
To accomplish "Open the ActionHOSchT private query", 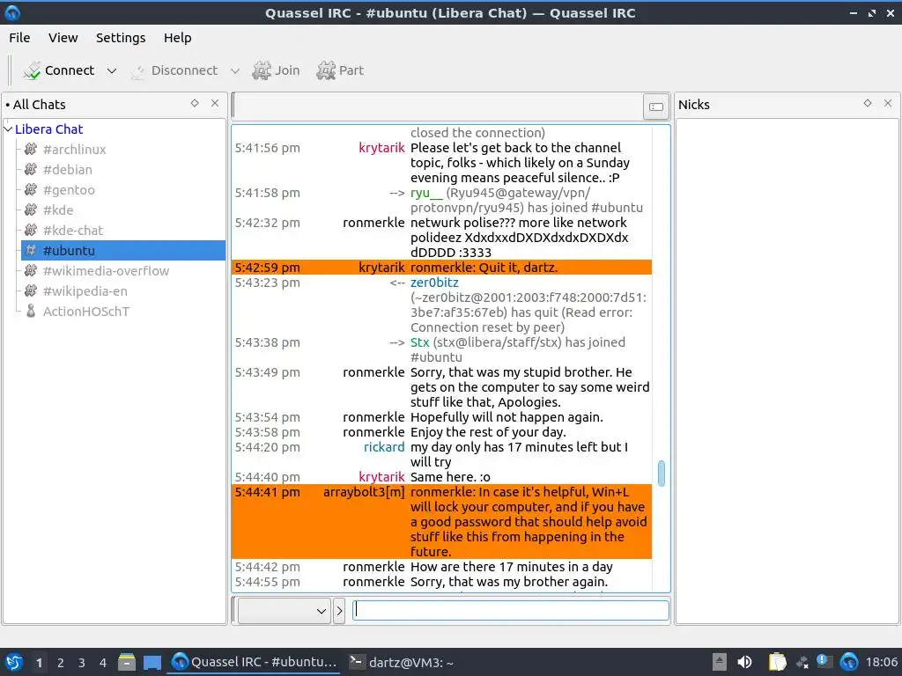I will (x=86, y=311).
